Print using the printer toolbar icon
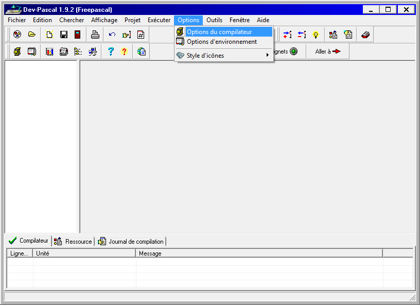 95,35
